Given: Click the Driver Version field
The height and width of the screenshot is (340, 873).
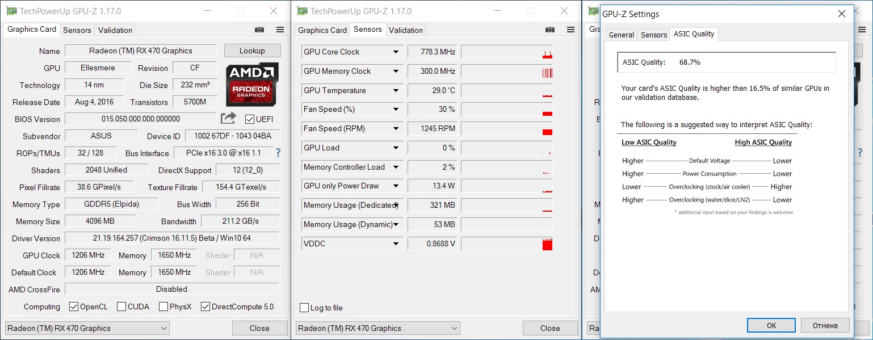Looking at the screenshot, I should (x=172, y=238).
